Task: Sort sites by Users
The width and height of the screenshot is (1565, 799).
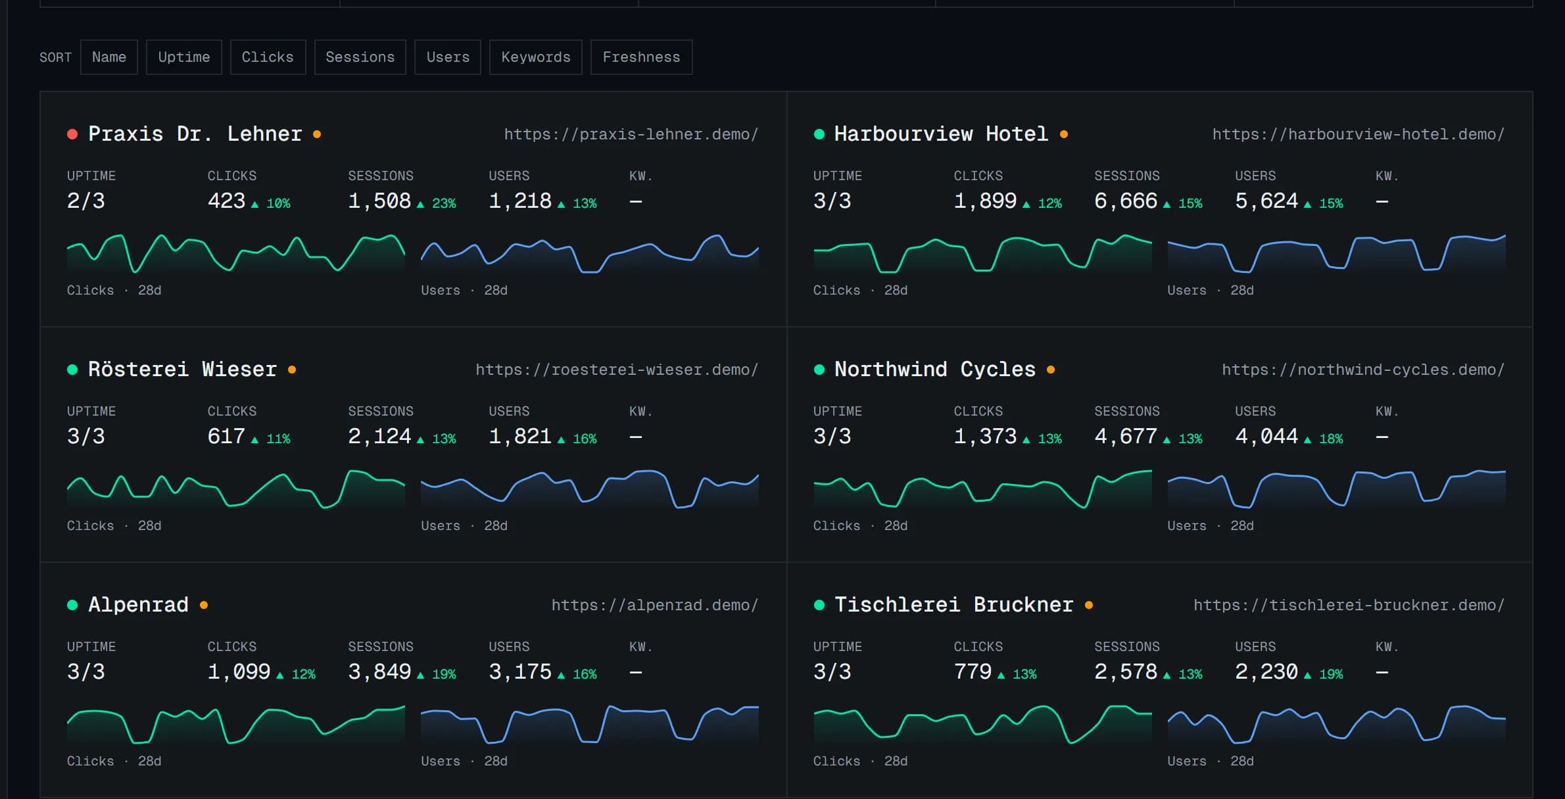Action: click(448, 57)
